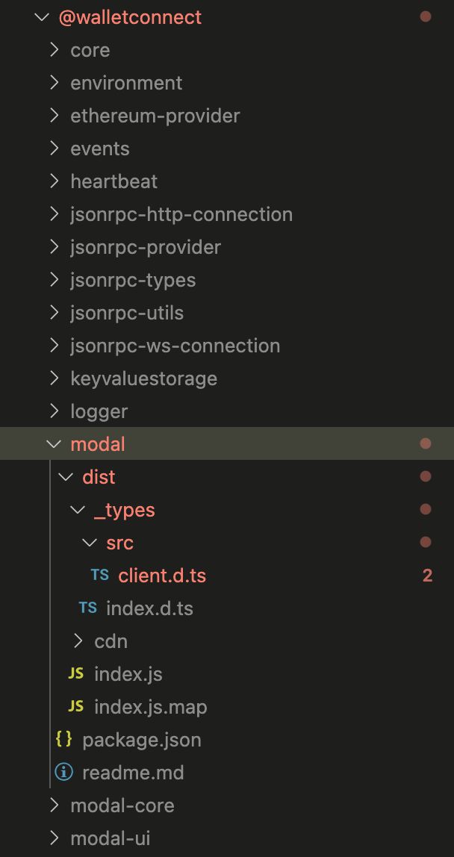
Task: Select the ethereum-provider folder name
Action: tap(155, 116)
